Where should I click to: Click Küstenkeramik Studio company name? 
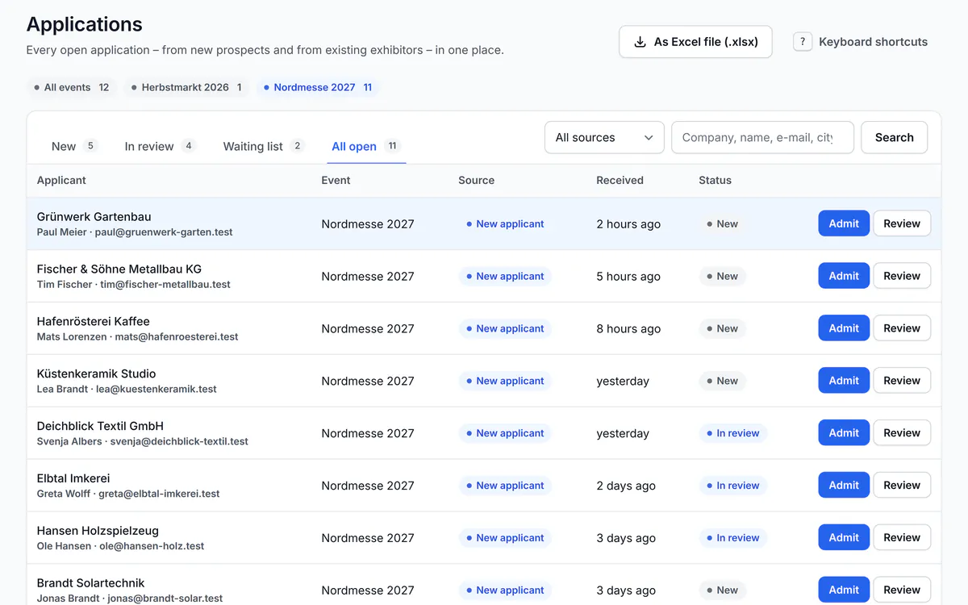pos(96,374)
